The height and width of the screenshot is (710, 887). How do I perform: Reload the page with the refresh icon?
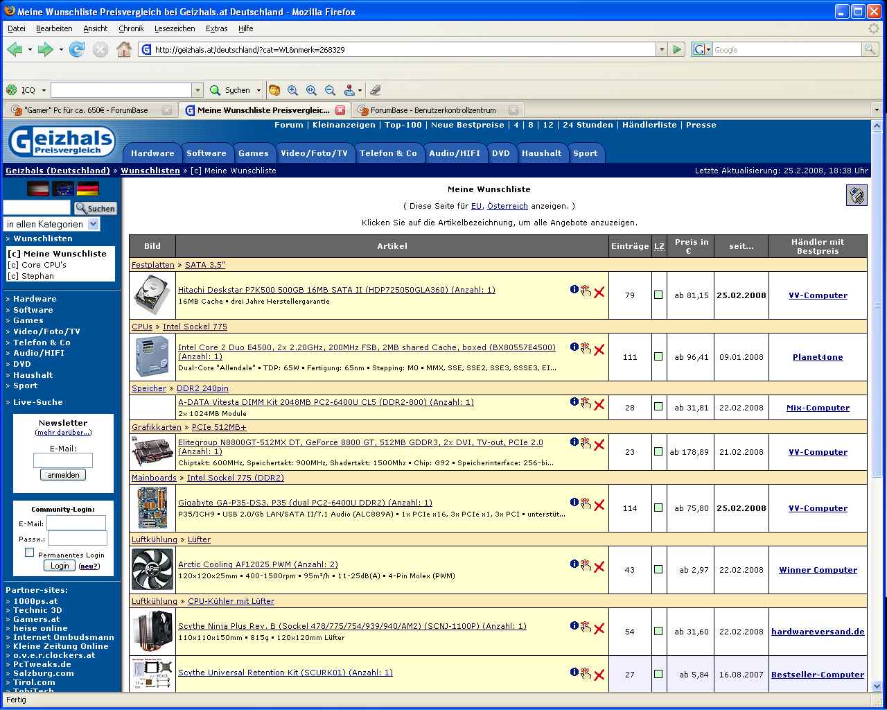point(77,49)
